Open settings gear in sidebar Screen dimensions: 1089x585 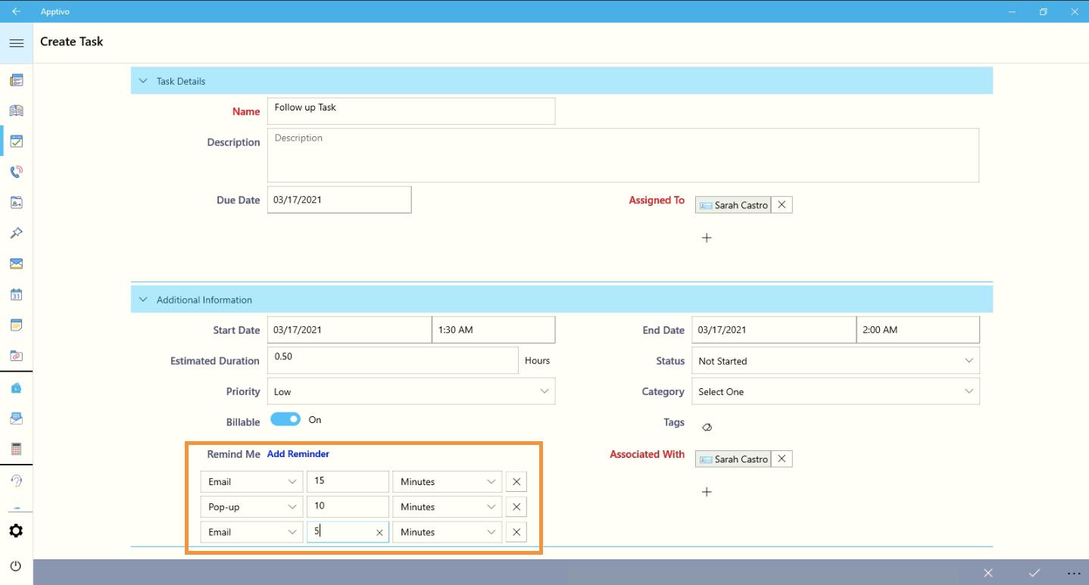(16, 531)
